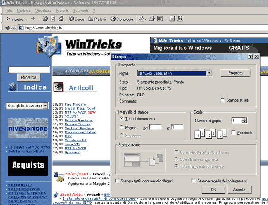Select the Pagine radio button
This screenshot has width=268, height=205.
point(121,127)
